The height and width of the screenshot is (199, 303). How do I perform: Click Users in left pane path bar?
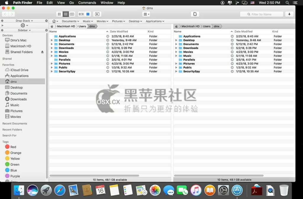coord(82,26)
